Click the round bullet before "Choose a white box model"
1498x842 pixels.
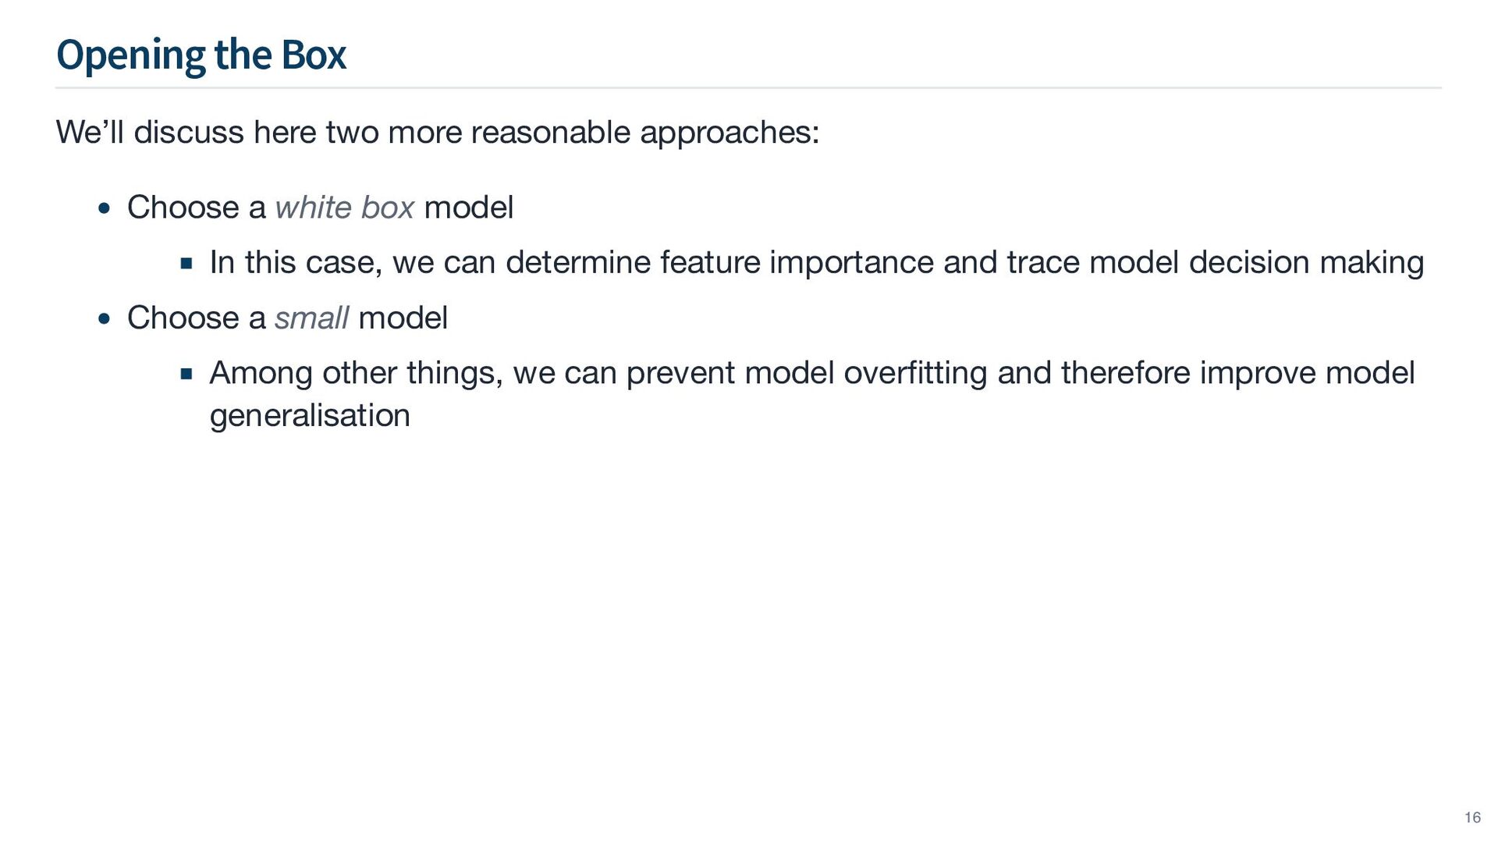[x=105, y=209]
